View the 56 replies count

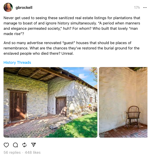tap(12, 152)
